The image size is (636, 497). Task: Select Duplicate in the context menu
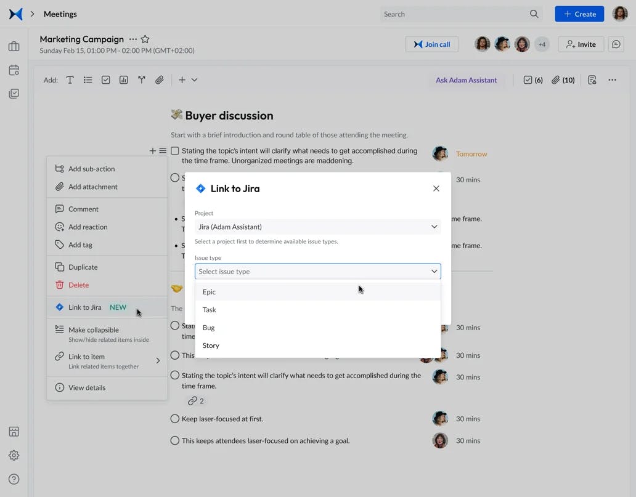[83, 267]
